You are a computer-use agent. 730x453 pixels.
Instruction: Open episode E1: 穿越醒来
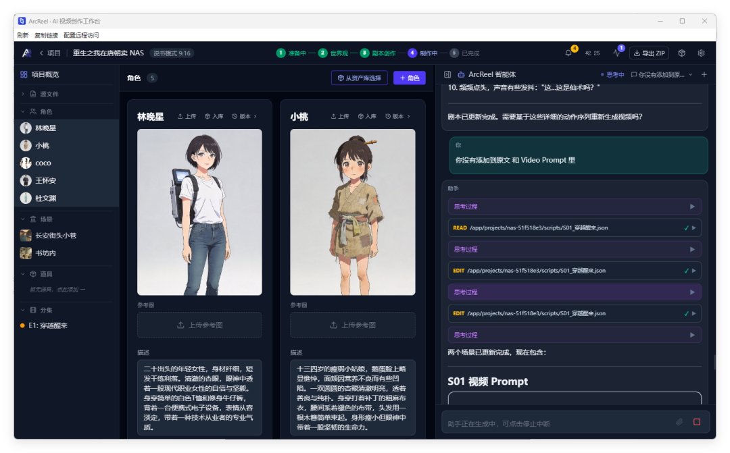pyautogui.click(x=66, y=325)
